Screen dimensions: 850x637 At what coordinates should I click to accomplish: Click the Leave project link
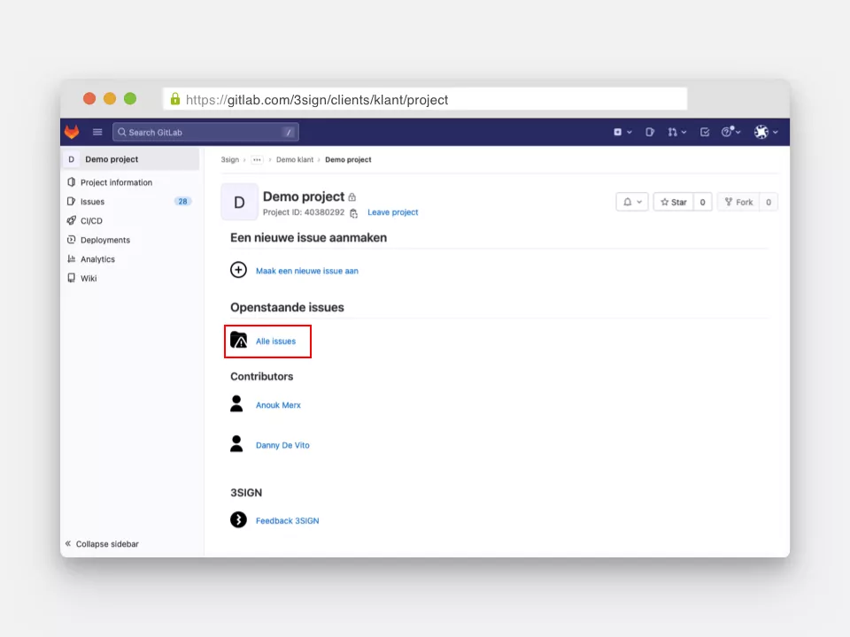click(392, 212)
